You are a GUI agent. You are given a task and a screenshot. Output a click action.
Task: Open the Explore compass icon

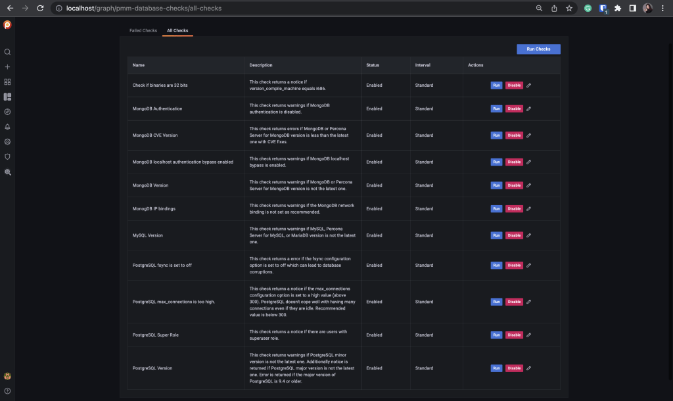click(x=7, y=112)
